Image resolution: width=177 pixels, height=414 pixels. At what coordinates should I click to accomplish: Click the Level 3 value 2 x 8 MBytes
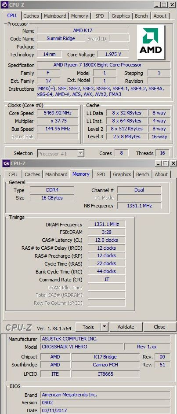click(126, 137)
